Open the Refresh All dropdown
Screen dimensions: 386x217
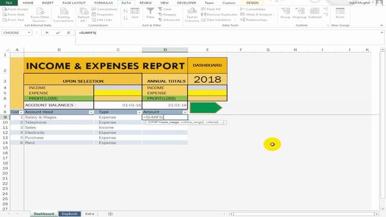click(x=83, y=14)
